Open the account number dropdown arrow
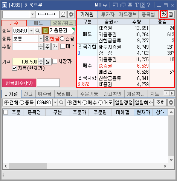 click(32, 14)
